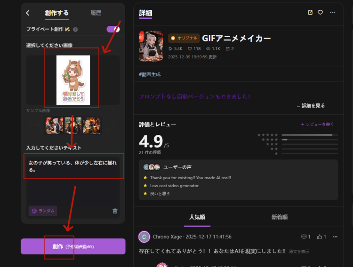353x267 pixels.
Task: Open the three-dot menu in details header
Action: (333, 12)
